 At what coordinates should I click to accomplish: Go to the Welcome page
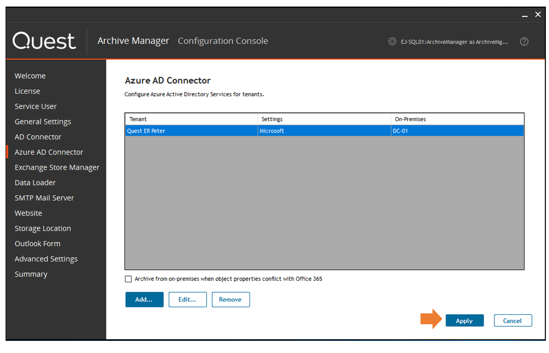(x=30, y=76)
